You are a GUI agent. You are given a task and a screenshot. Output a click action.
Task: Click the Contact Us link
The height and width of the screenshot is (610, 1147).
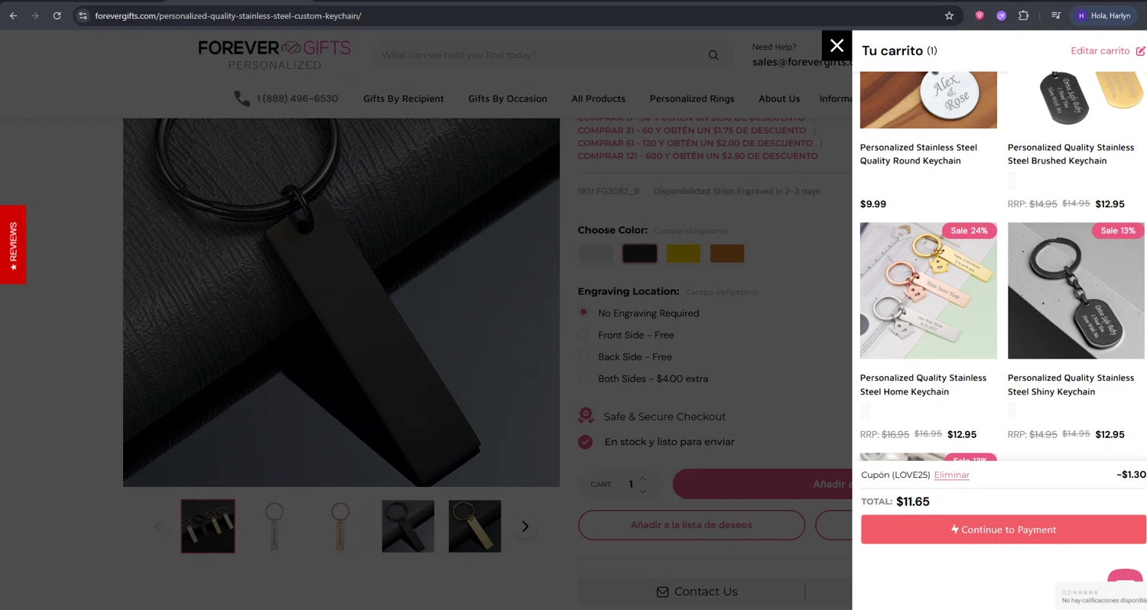click(706, 592)
